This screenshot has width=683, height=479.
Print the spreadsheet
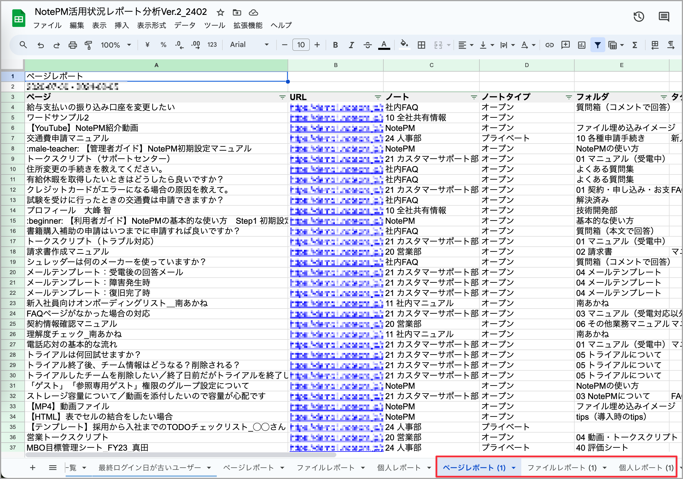click(x=73, y=45)
